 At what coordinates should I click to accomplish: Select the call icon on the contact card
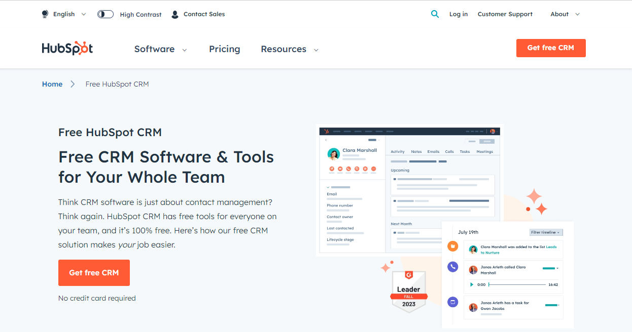click(348, 169)
